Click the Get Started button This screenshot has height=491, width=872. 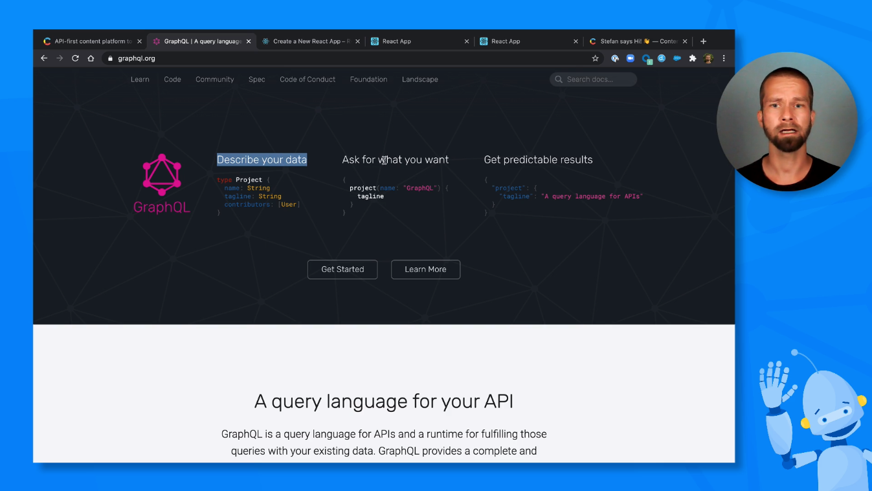click(342, 269)
